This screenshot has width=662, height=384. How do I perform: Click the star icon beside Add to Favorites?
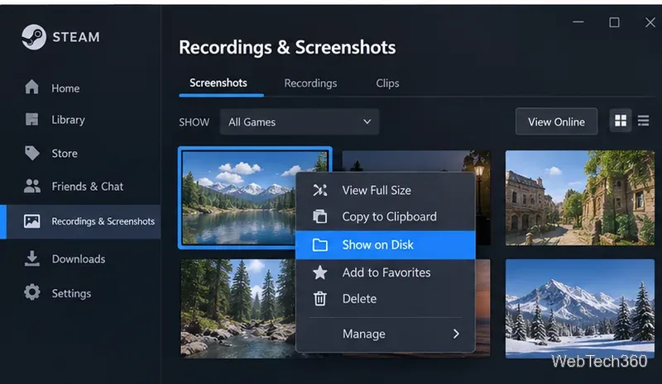tap(320, 273)
